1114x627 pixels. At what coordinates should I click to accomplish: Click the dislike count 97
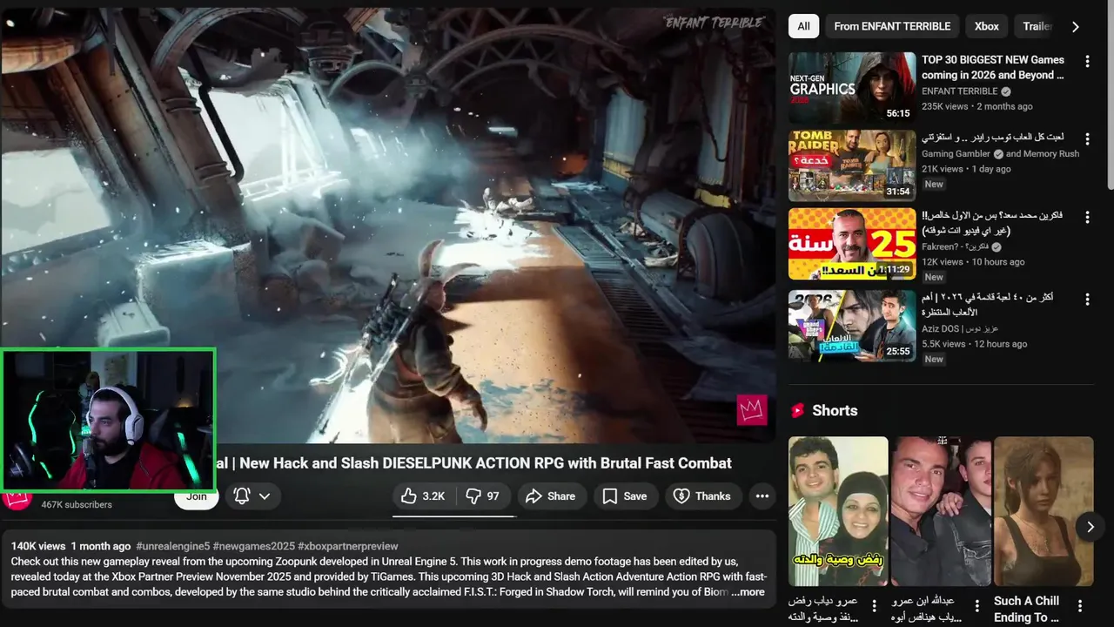tap(493, 496)
